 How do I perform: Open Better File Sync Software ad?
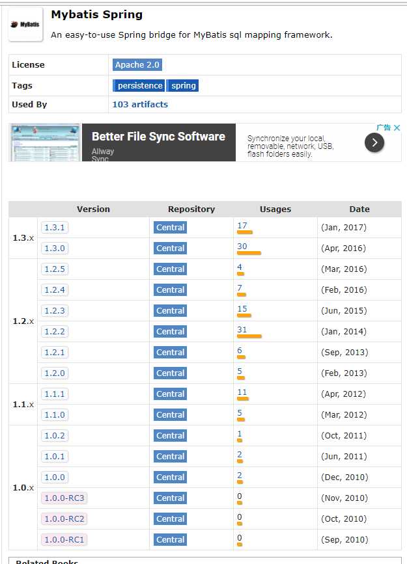pos(158,137)
